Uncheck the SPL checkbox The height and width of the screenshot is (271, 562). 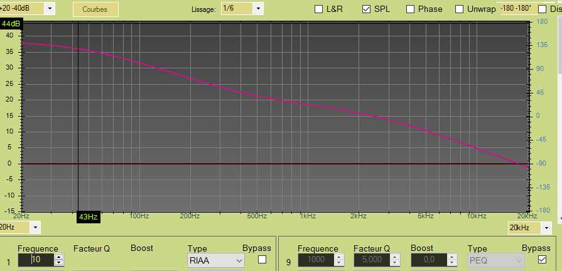tap(366, 9)
